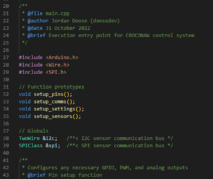Place cursor on the &spi variable
The width and height of the screenshot is (213, 179).
pyautogui.click(x=52, y=146)
